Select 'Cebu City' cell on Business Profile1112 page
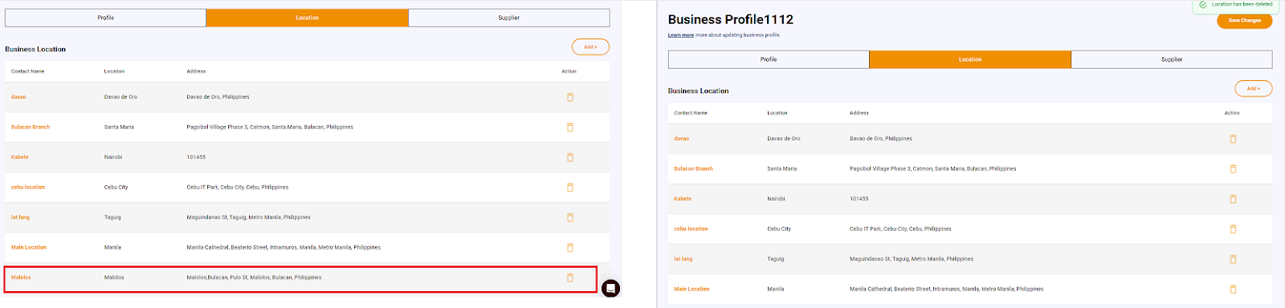 [x=779, y=229]
